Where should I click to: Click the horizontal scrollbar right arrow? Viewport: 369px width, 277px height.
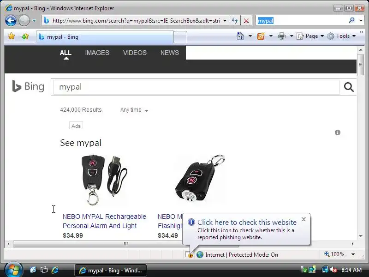tap(352, 244)
